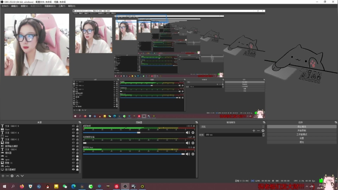Open 麦克风/Aux mixer gear settings
The image size is (338, 190).
193,154
